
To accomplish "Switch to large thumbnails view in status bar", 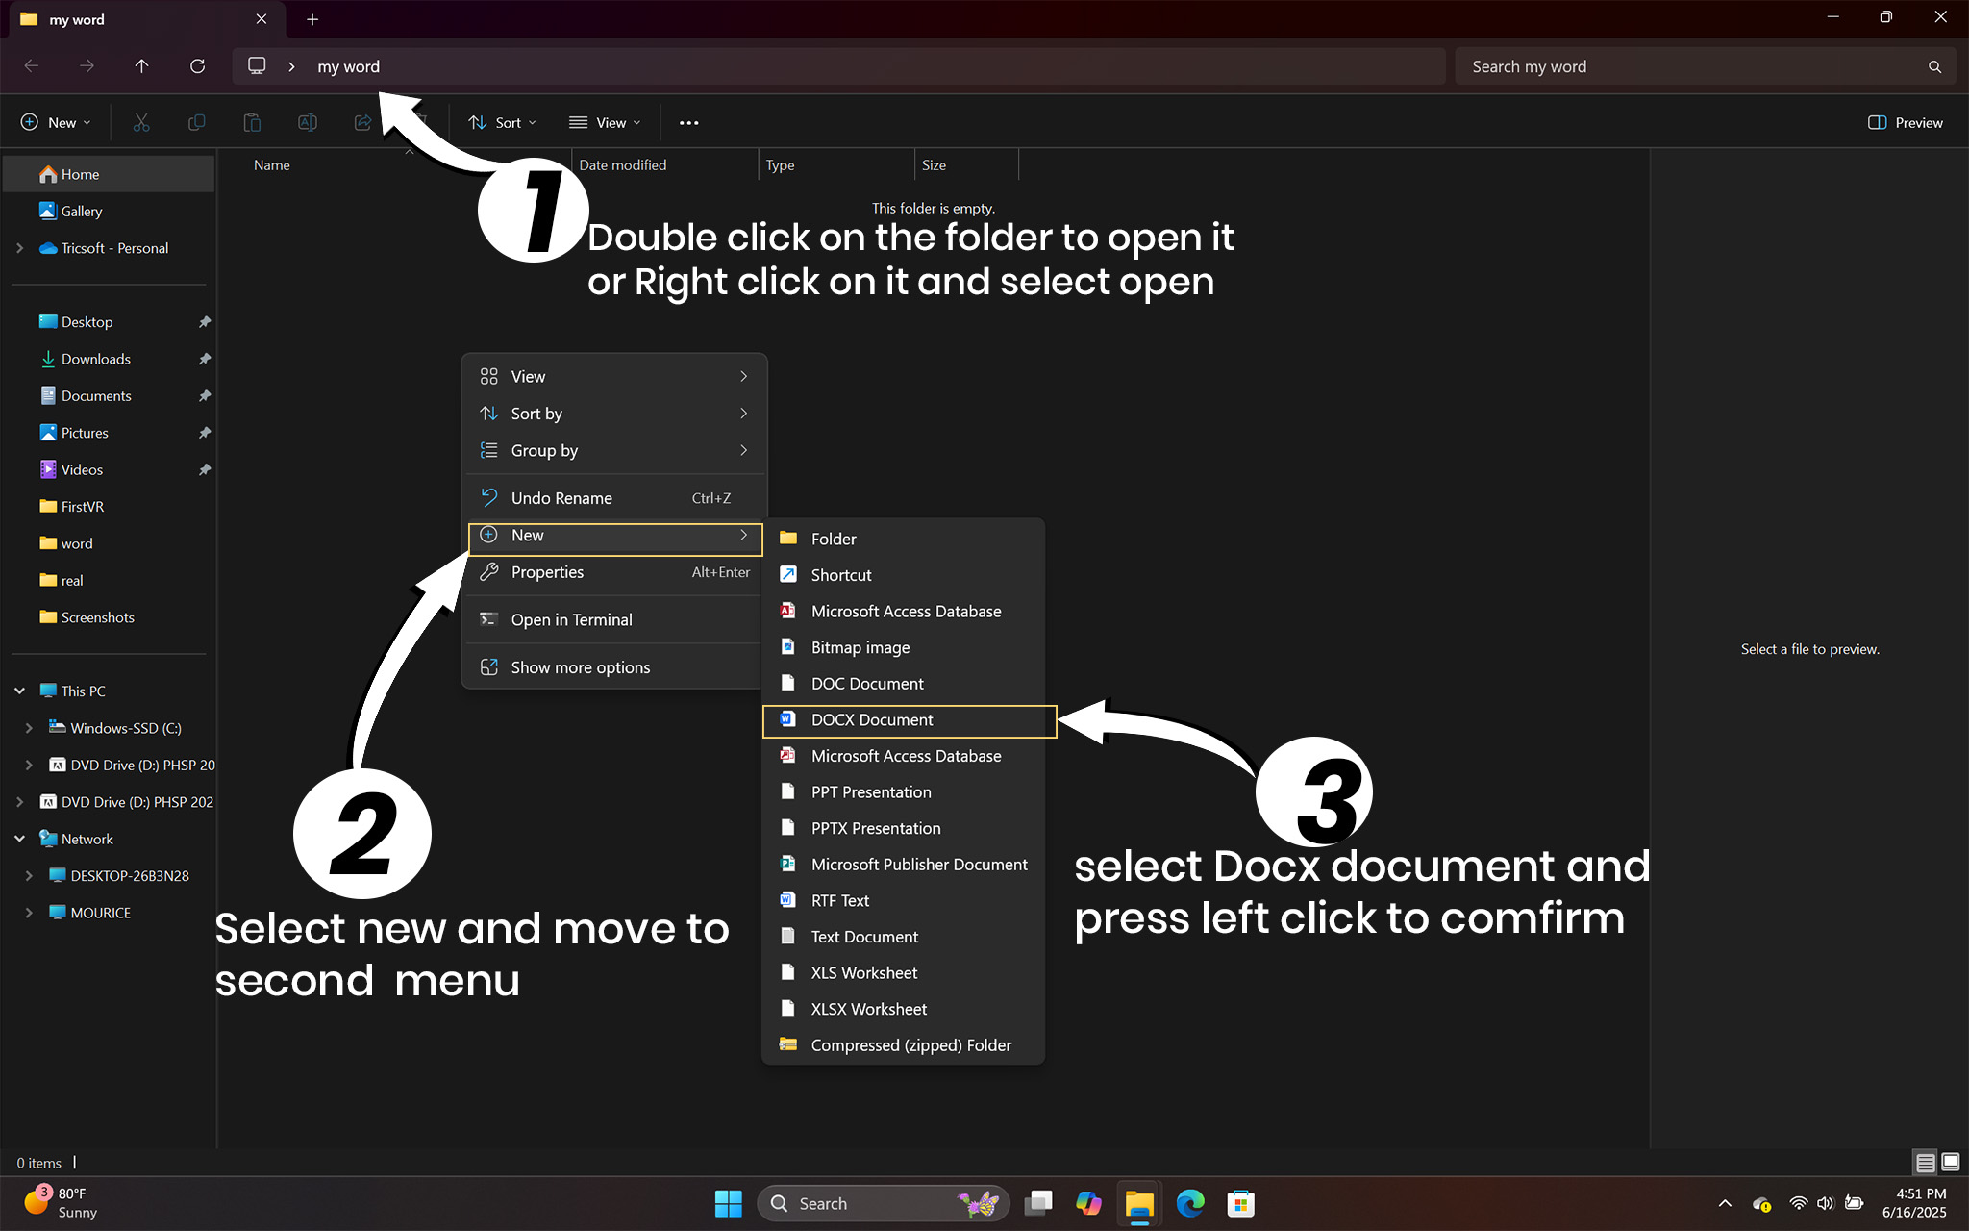I will click(1951, 1163).
